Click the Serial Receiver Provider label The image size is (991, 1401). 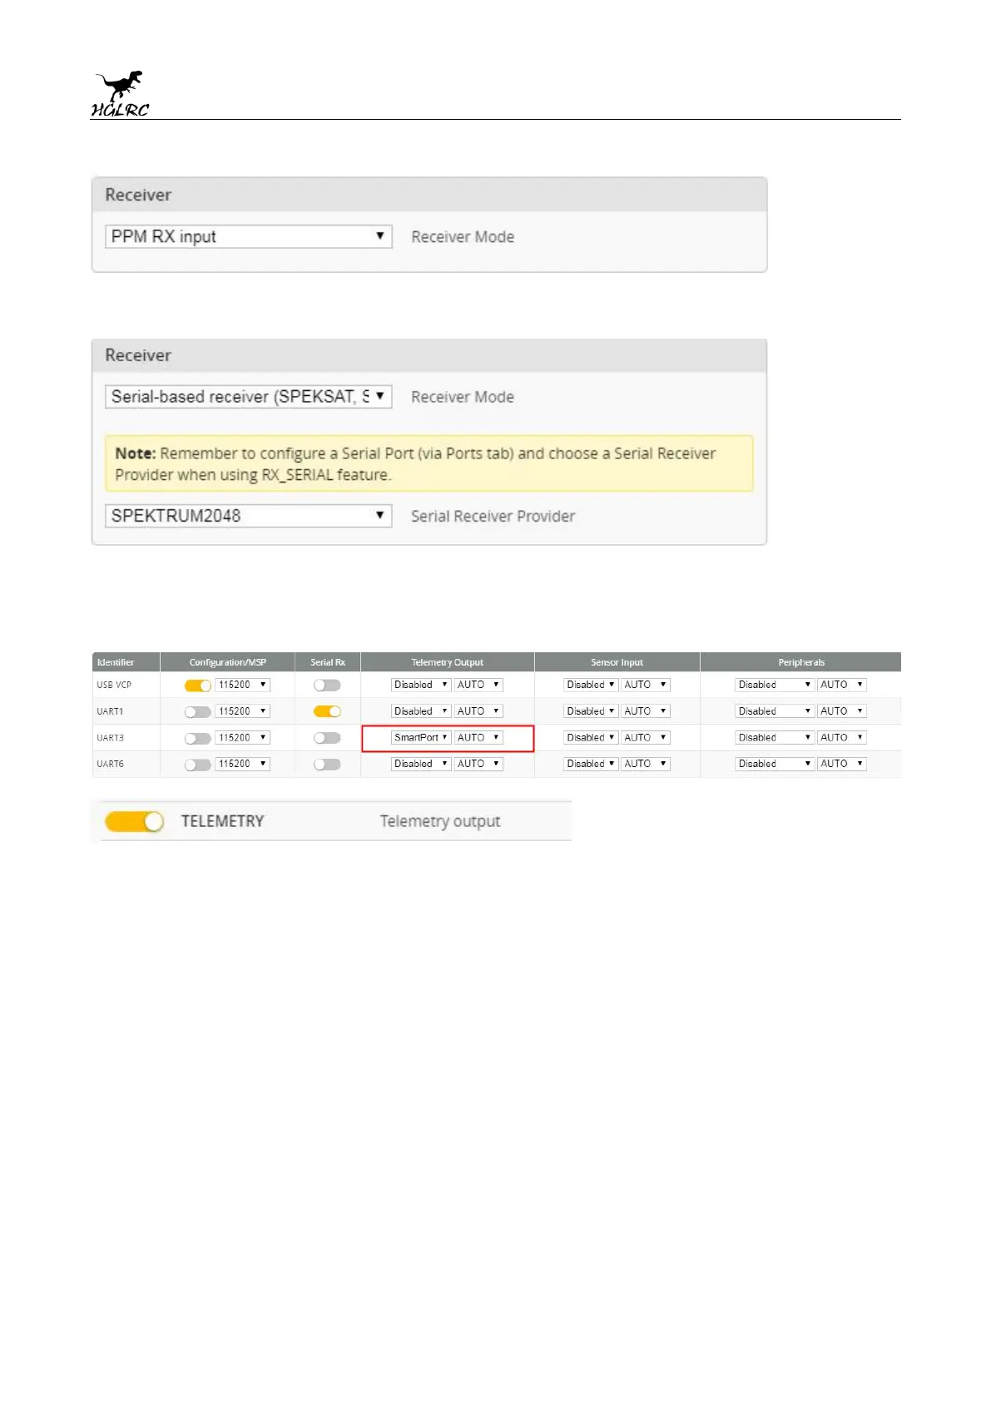click(x=493, y=517)
